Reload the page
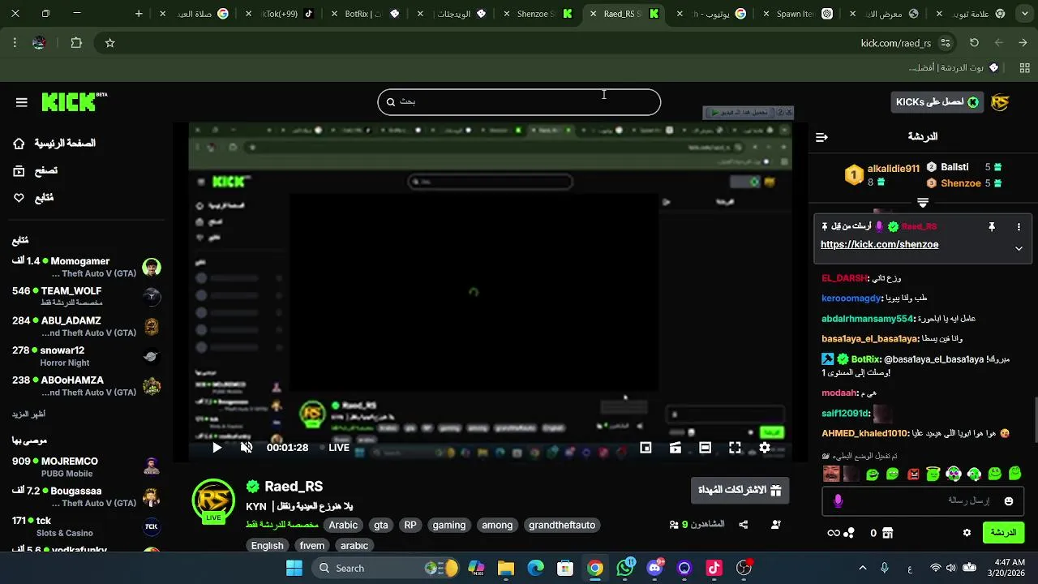Image resolution: width=1038 pixels, height=584 pixels. [x=974, y=43]
